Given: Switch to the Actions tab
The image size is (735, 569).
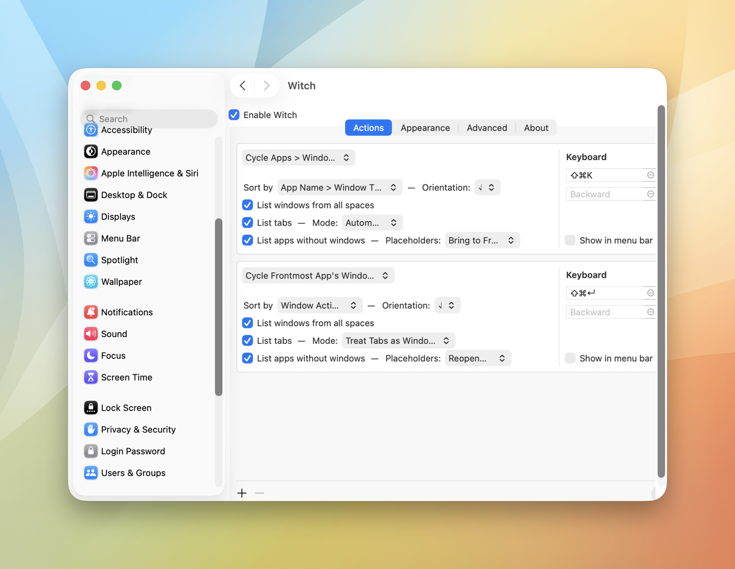Looking at the screenshot, I should click(x=369, y=128).
